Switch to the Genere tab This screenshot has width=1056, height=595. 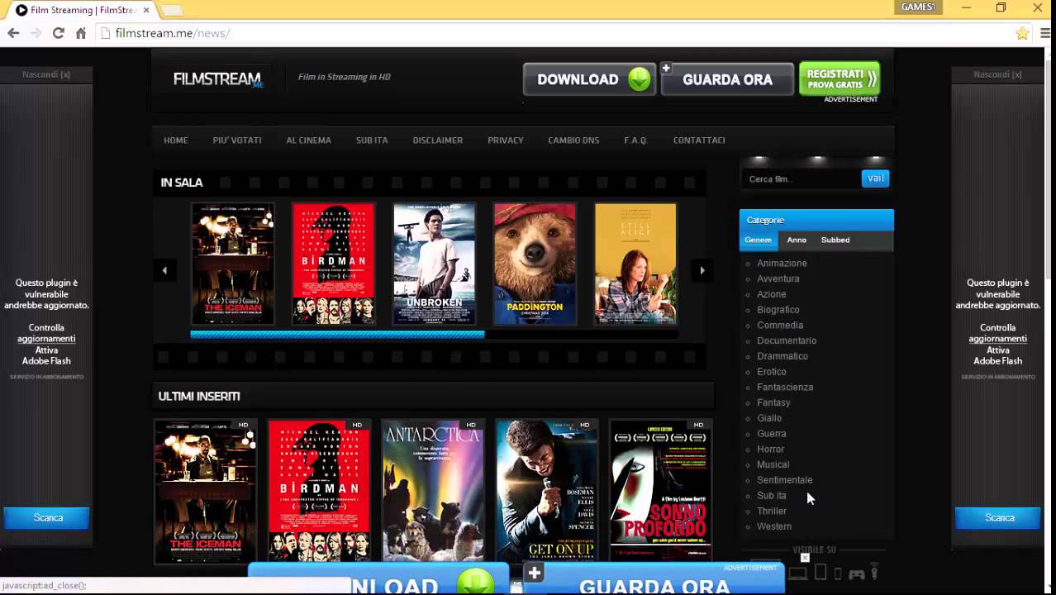[x=758, y=240]
